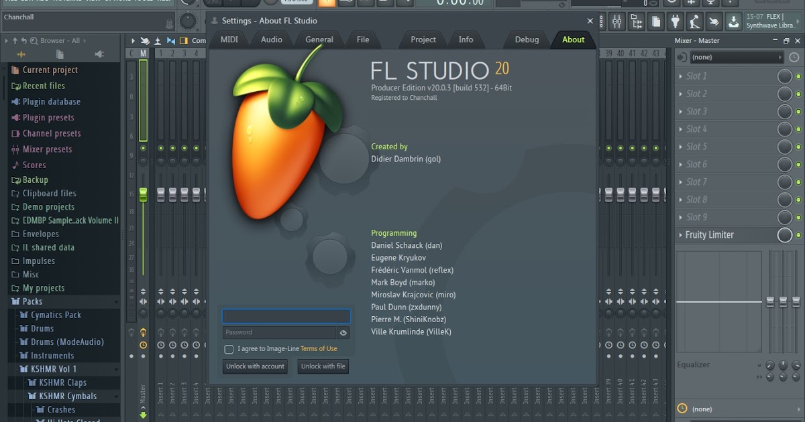Open the Slot 1 options arrow
The image size is (805, 422).
[681, 76]
